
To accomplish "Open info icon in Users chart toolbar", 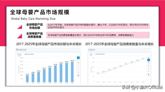I will 148,75.
